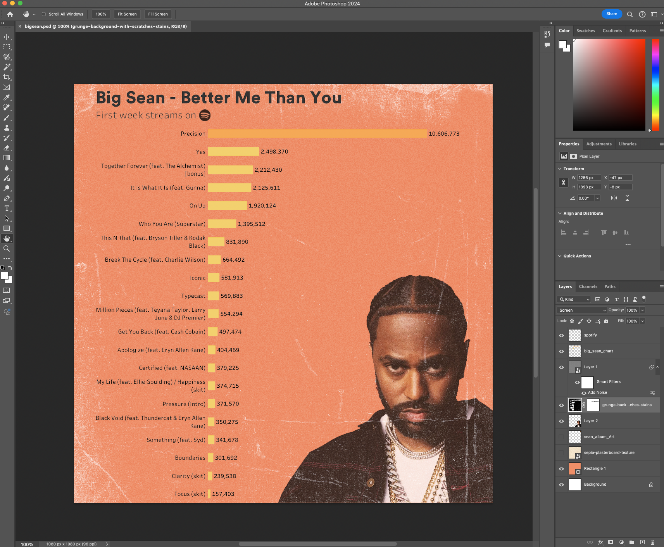
Task: Select the Frame tool
Action: click(x=7, y=87)
